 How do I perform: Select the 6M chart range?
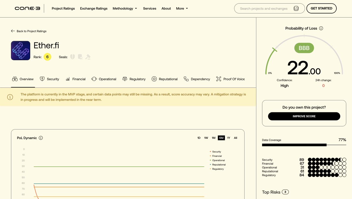pos(221,138)
